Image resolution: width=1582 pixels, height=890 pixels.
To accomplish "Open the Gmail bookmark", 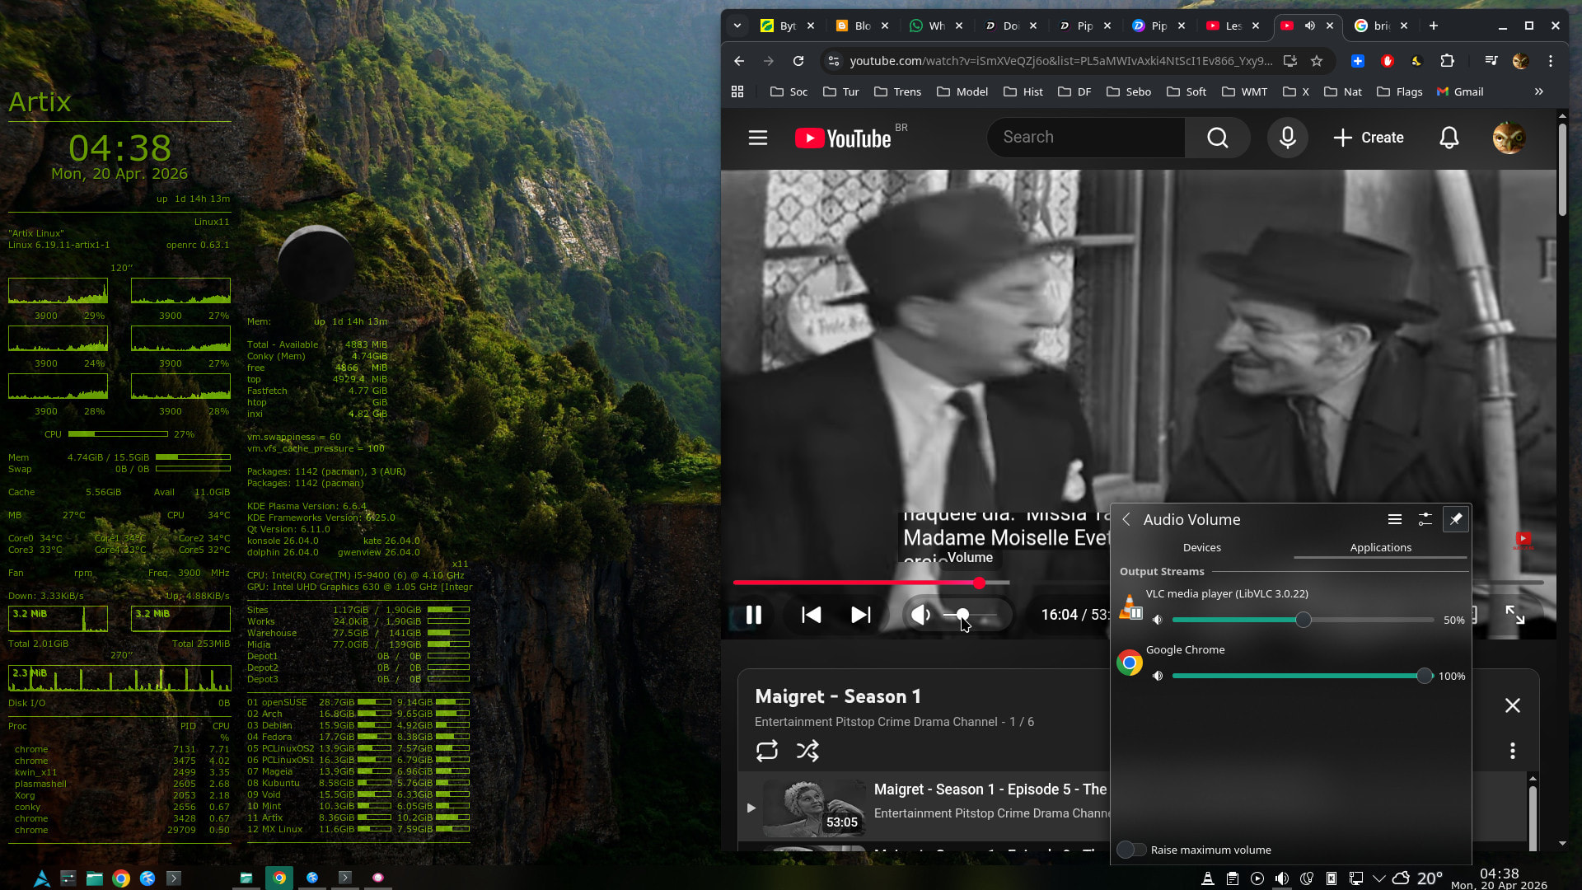I will click(1459, 91).
